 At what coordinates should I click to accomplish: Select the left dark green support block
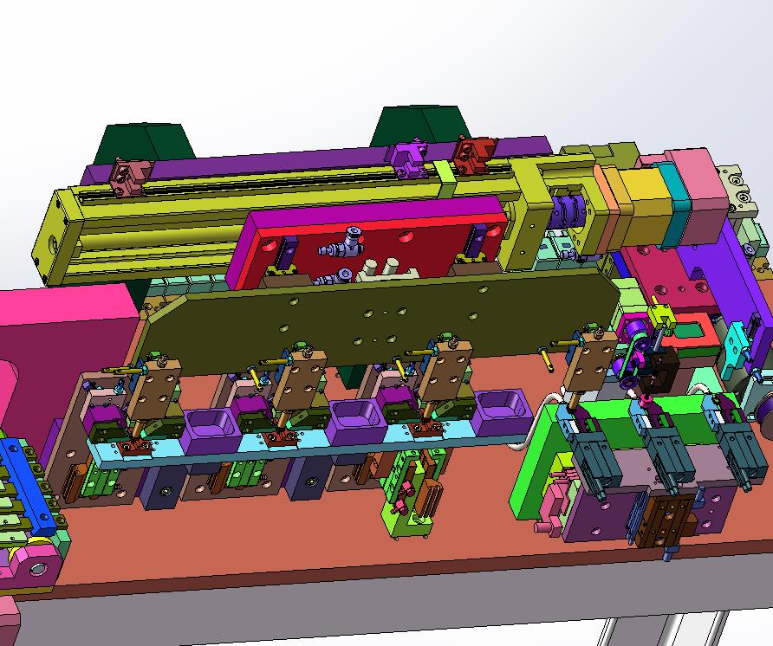pyautogui.click(x=144, y=143)
